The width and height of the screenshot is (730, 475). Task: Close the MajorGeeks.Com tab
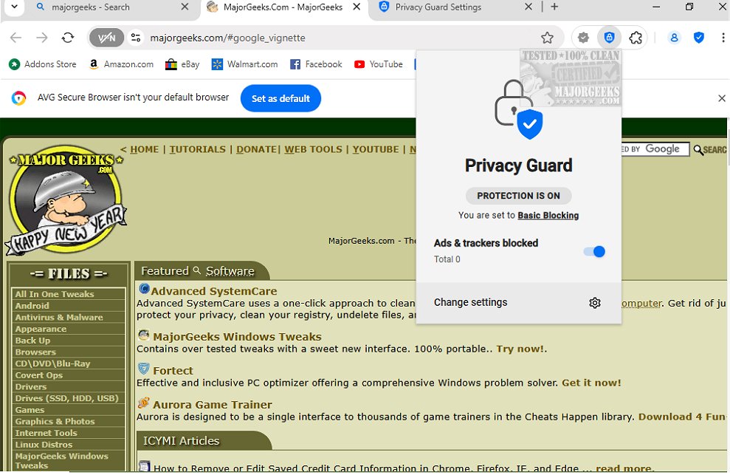[x=357, y=7]
